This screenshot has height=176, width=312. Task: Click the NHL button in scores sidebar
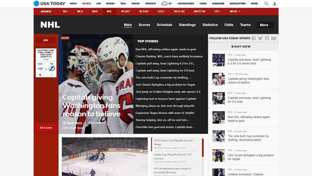pyautogui.click(x=46, y=40)
